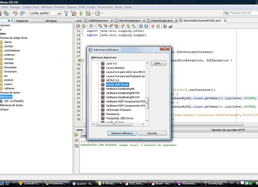Click find previous occurrence icon in editor
The image size is (258, 187).
pos(105,26)
